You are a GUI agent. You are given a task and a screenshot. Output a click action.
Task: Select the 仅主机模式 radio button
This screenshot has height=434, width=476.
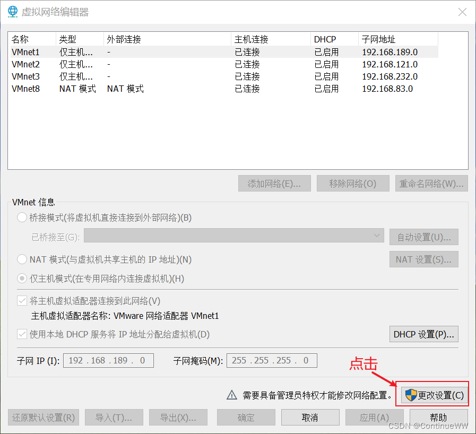[x=22, y=279]
